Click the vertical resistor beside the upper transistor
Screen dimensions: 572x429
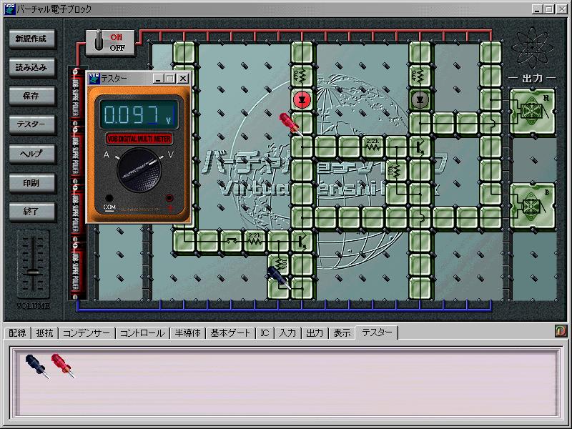pyautogui.click(x=396, y=171)
